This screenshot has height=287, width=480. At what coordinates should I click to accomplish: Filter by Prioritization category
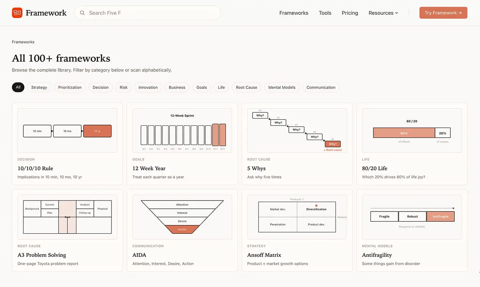click(x=70, y=87)
